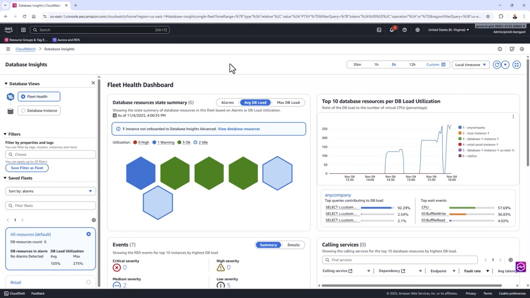This screenshot has height=298, width=530.
Task: Open CloudShell icon in top navigation bar
Action: tap(379, 30)
